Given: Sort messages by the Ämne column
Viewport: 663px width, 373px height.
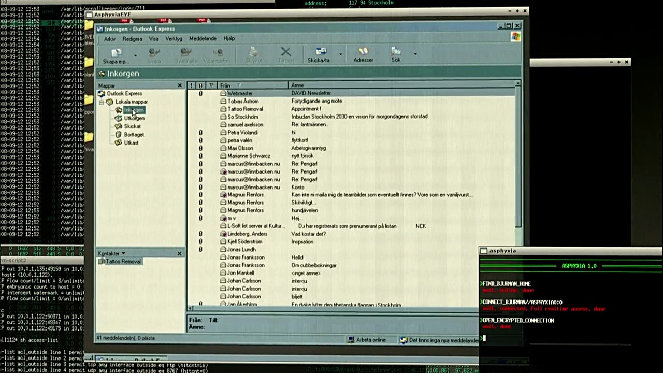Looking at the screenshot, I should tap(401, 85).
